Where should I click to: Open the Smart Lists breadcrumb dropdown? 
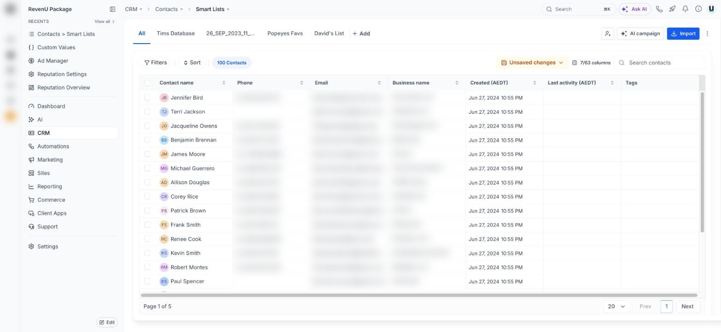(212, 9)
